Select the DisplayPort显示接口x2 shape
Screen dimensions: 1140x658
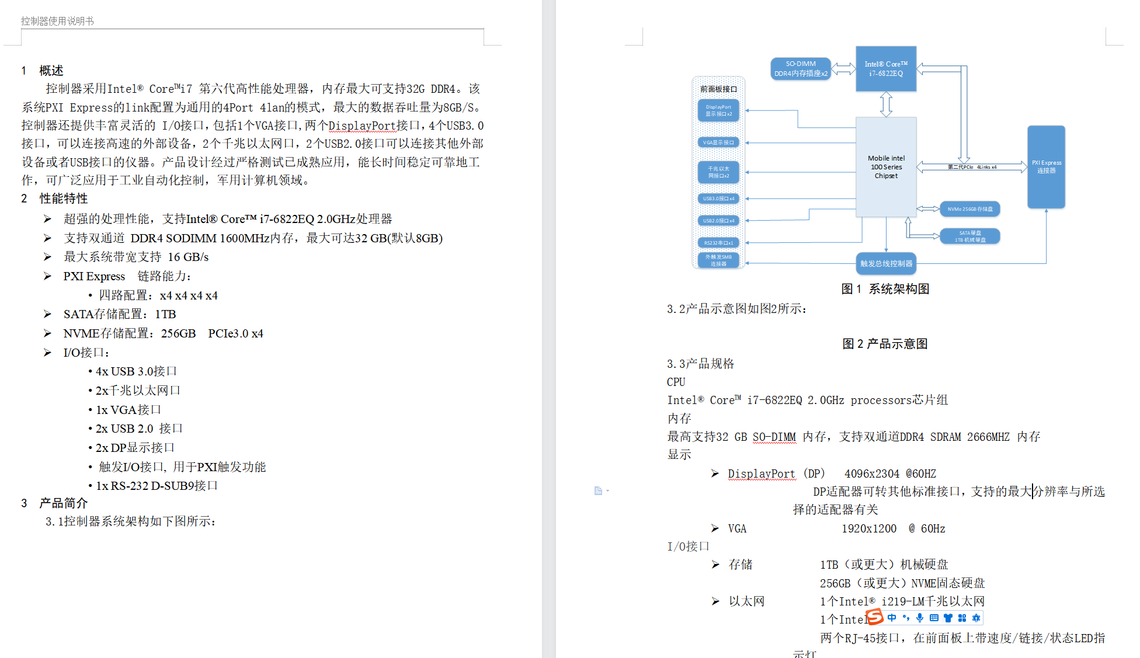tap(718, 110)
